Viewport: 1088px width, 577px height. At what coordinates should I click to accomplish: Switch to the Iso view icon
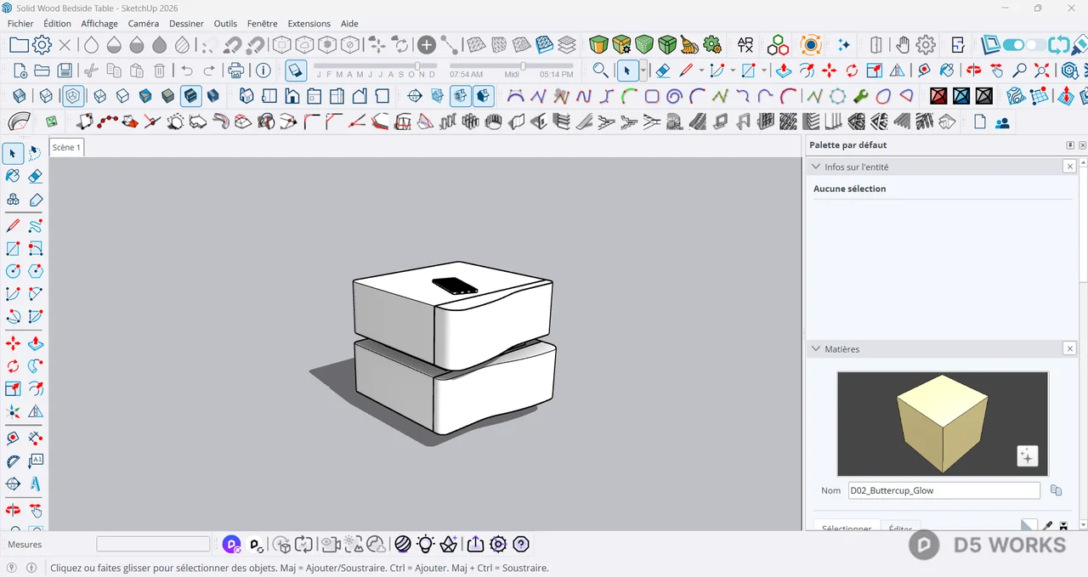pos(246,96)
